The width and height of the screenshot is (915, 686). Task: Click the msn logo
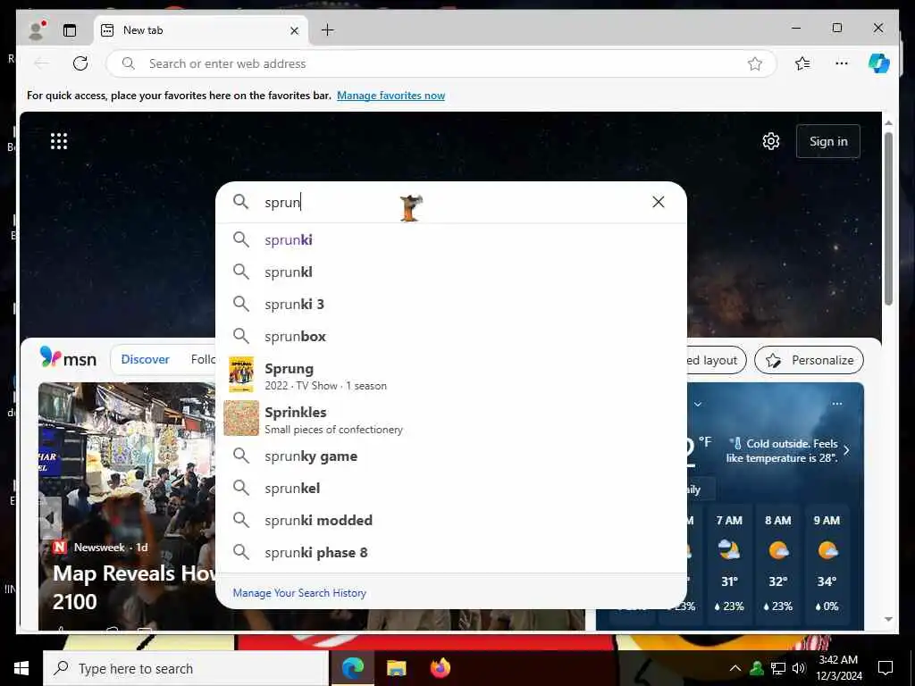click(x=68, y=358)
